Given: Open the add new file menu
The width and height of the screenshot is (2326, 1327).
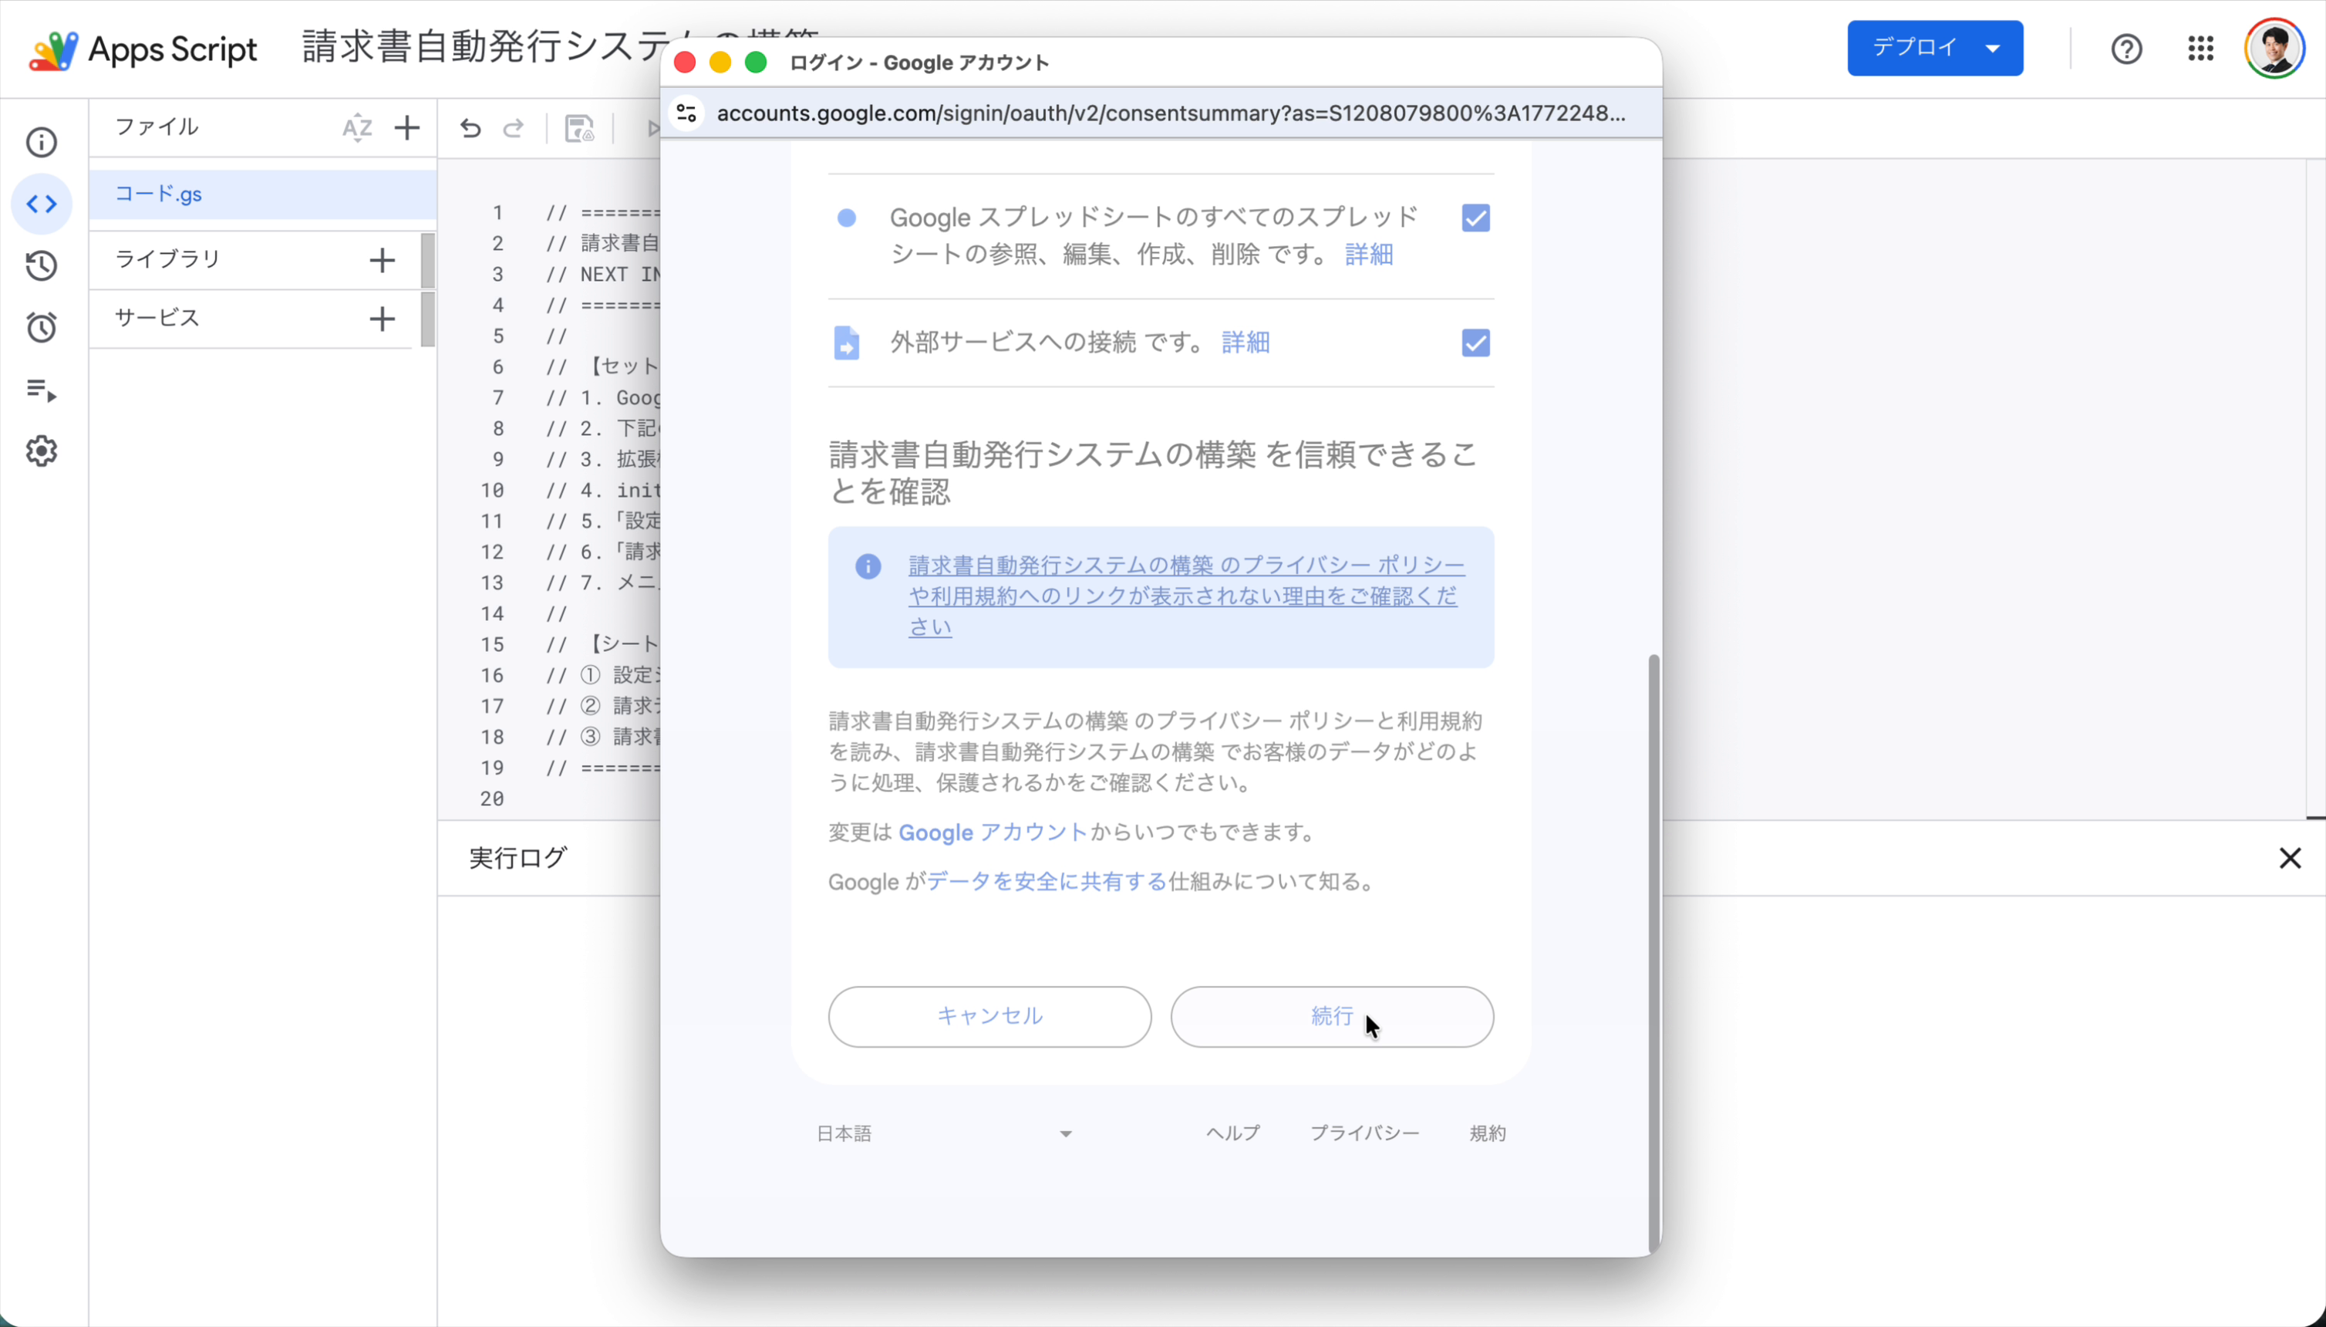Looking at the screenshot, I should coord(406,127).
